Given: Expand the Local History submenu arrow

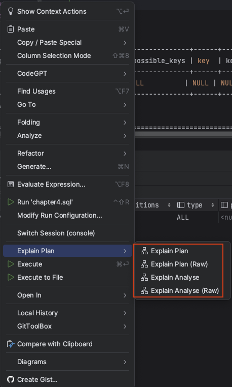Looking at the screenshot, I should pyautogui.click(x=125, y=313).
